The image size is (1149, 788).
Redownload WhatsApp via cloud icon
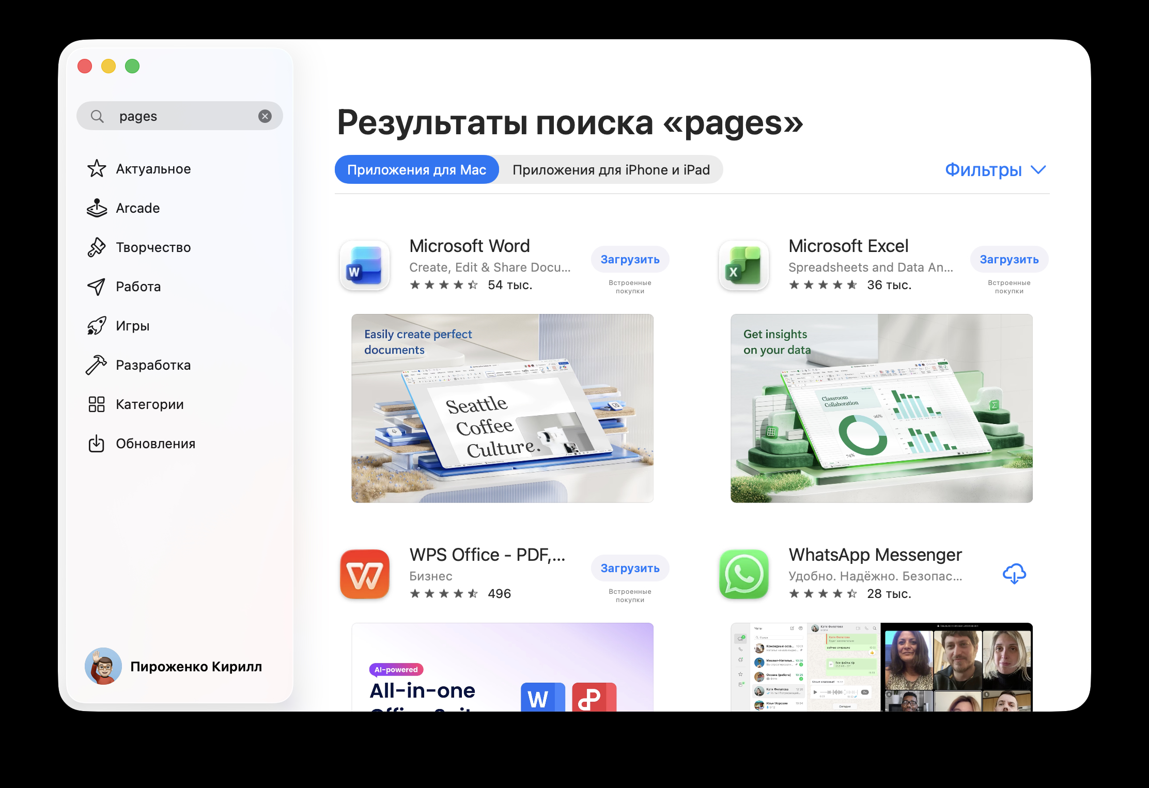[1015, 573]
